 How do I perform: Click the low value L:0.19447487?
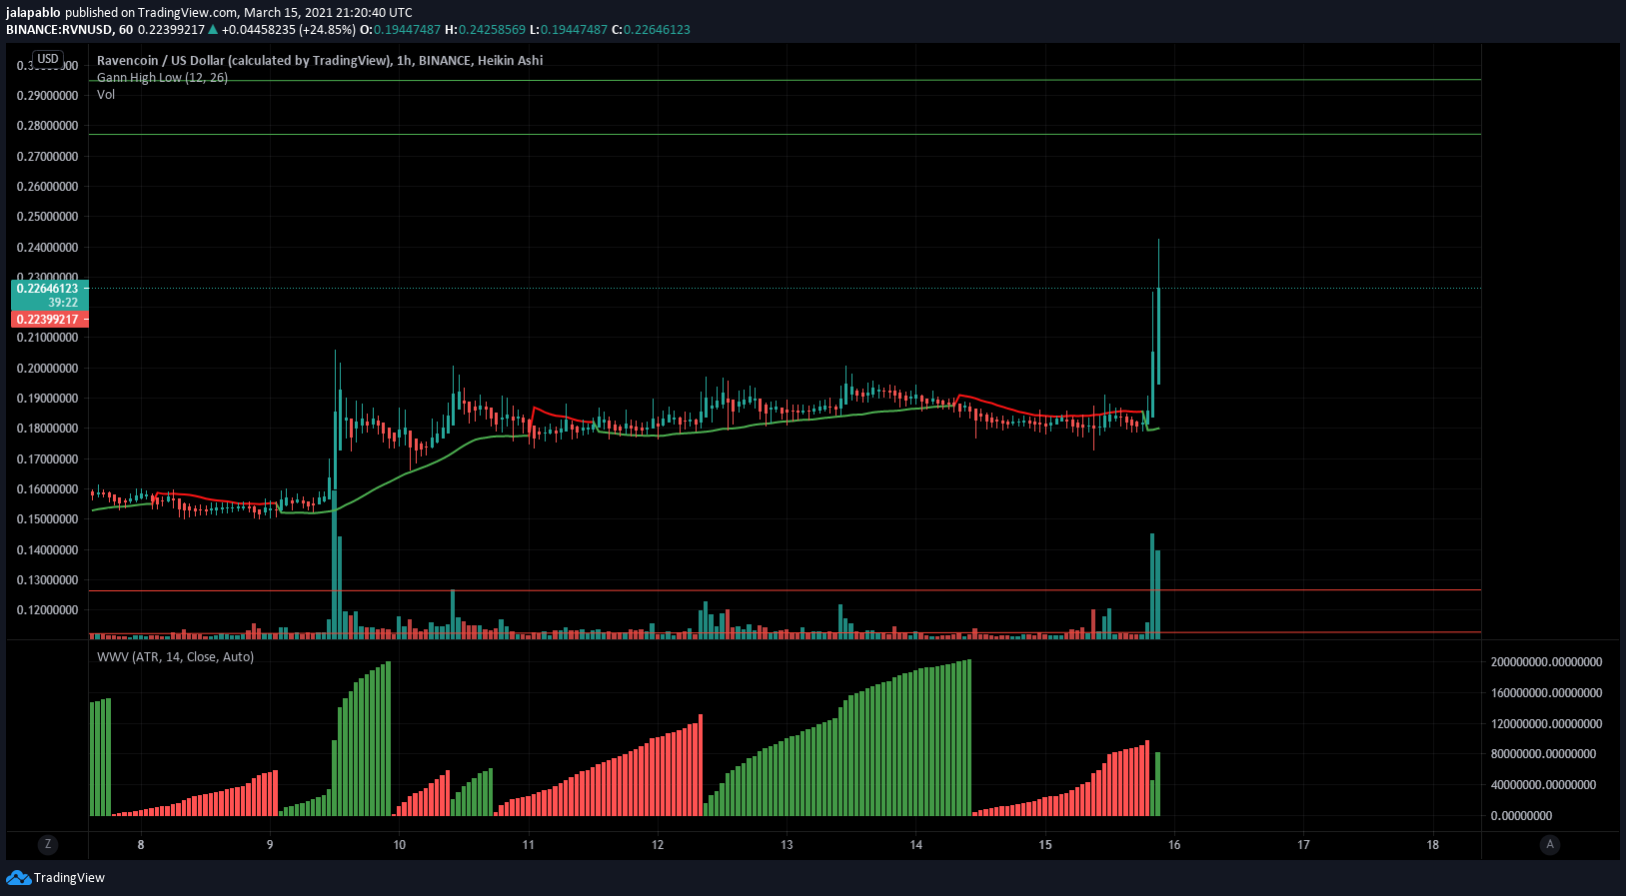coord(568,30)
